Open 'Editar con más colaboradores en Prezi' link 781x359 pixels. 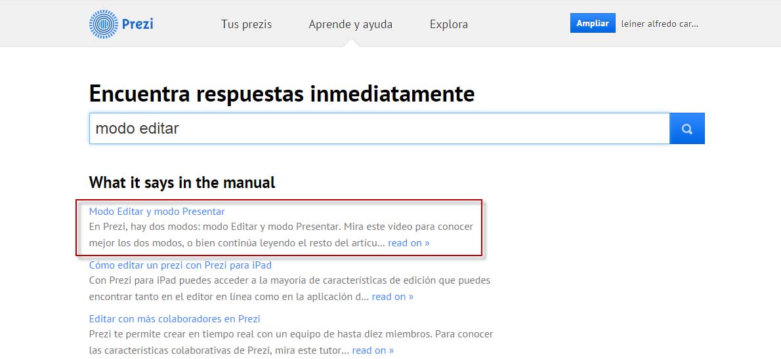coord(175,319)
